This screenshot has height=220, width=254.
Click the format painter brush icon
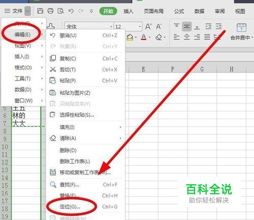click(x=51, y=26)
